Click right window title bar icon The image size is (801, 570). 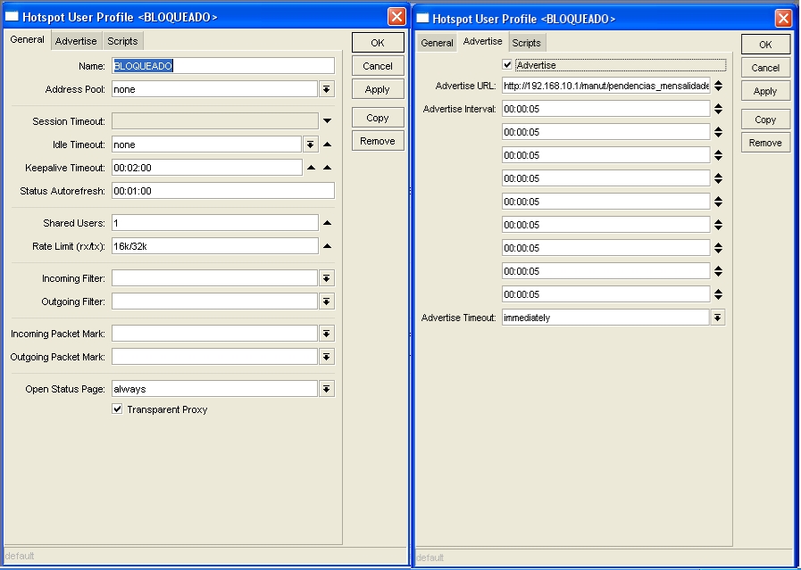coord(422,19)
